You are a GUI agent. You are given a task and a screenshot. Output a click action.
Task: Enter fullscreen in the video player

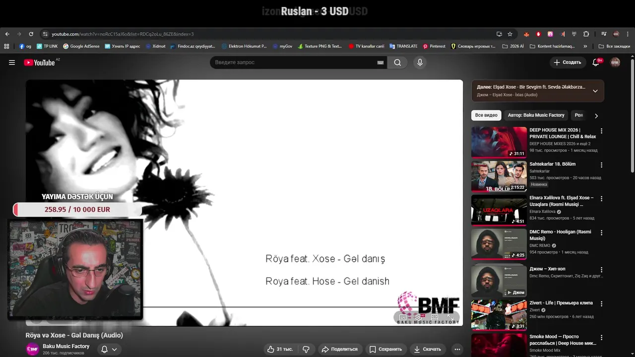[450, 317]
